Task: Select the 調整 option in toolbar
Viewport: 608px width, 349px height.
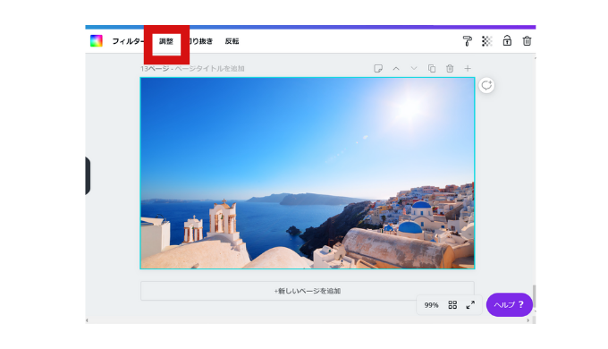Action: tap(166, 41)
